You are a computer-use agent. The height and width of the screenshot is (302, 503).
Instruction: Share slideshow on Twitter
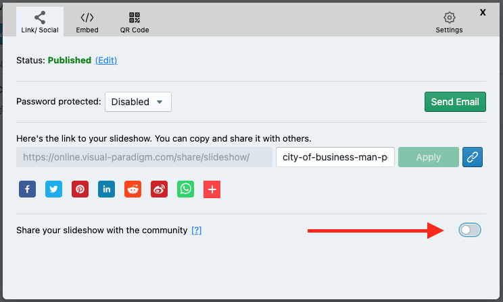point(53,189)
